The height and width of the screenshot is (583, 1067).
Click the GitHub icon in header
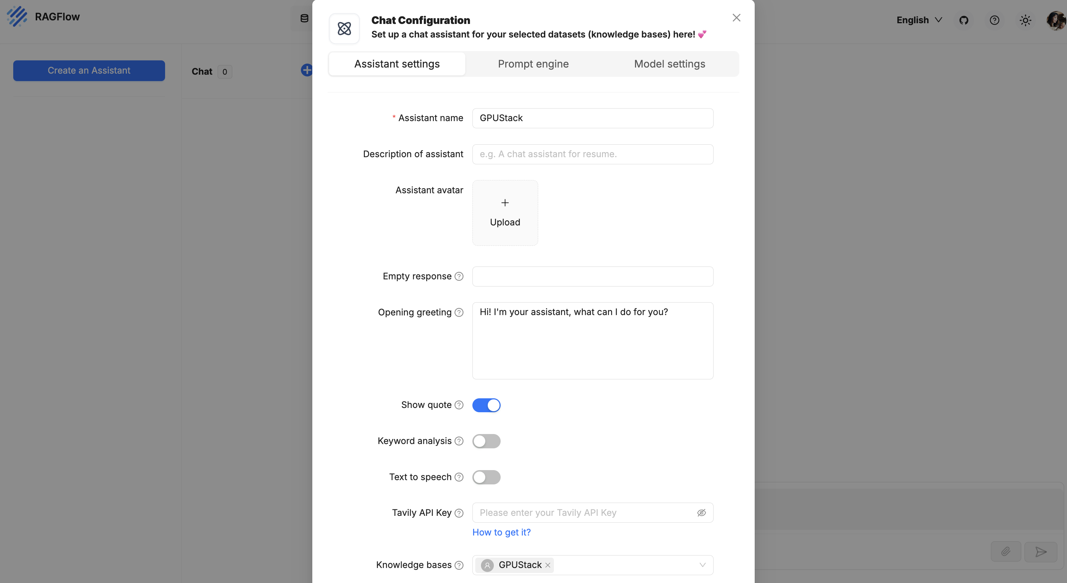[964, 20]
